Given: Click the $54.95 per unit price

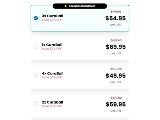Looking at the screenshot, I should point(116,18).
